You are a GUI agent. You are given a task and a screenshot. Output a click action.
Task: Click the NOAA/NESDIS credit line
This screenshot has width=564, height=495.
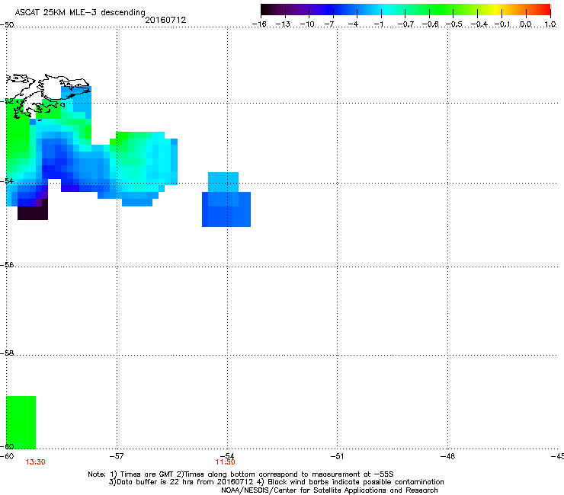point(329,490)
